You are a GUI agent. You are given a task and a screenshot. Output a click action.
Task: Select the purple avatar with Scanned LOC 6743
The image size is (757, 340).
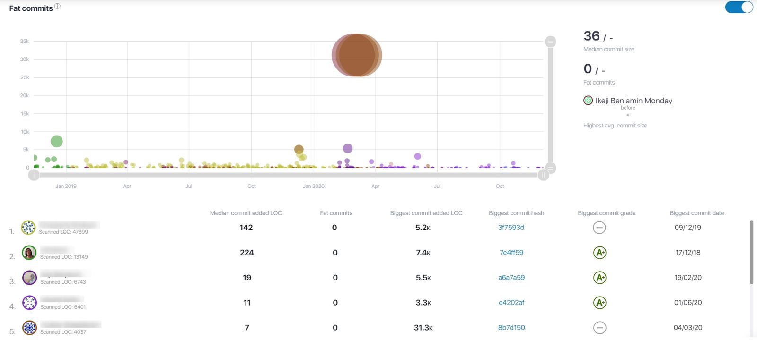(x=29, y=278)
